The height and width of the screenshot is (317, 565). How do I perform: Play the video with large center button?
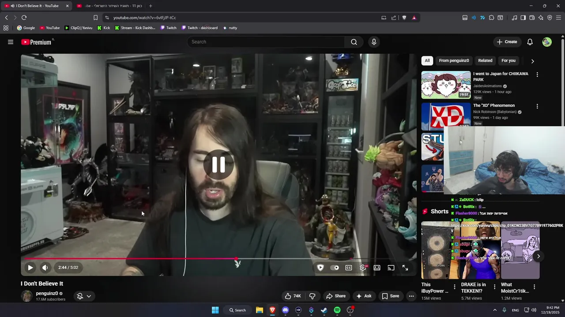(218, 165)
